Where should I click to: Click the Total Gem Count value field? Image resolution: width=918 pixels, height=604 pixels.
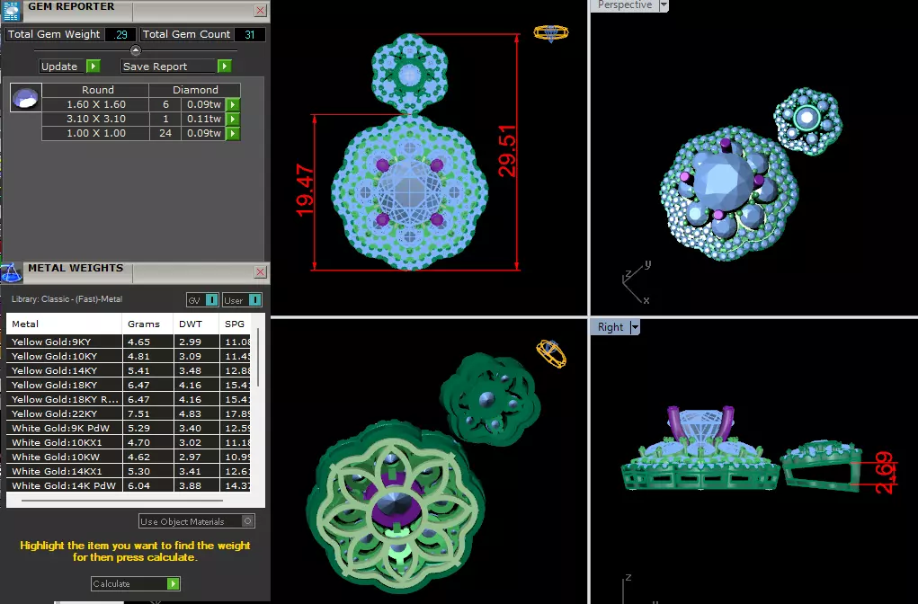(249, 34)
